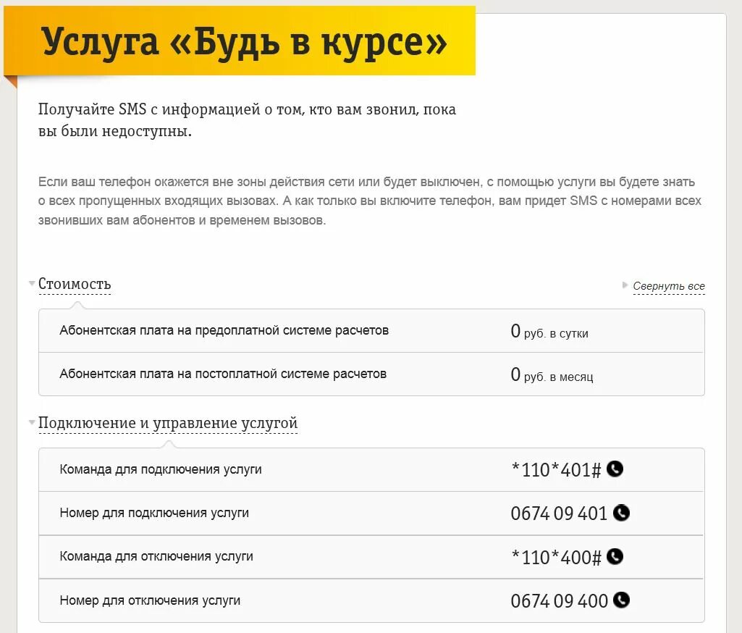The image size is (742, 633).
Task: Click the triangle arrow before Стоимость
Action: pyautogui.click(x=32, y=283)
